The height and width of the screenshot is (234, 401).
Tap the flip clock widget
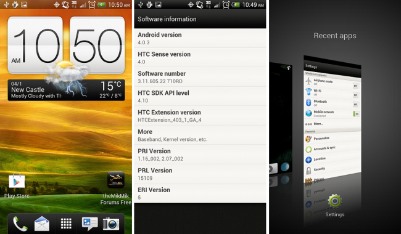[66, 46]
